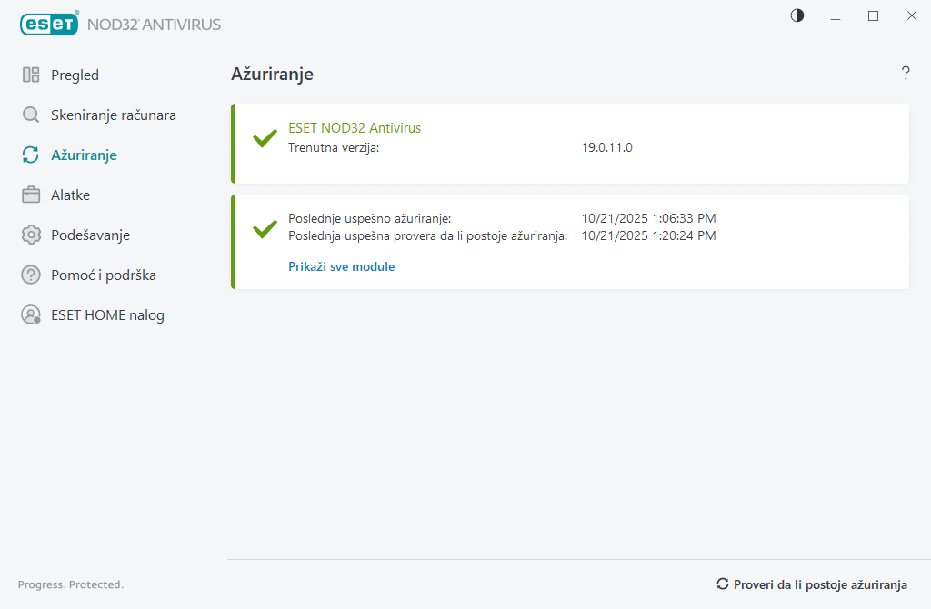Click the Pomoć i podrška question icon
The height and width of the screenshot is (609, 931).
31,275
